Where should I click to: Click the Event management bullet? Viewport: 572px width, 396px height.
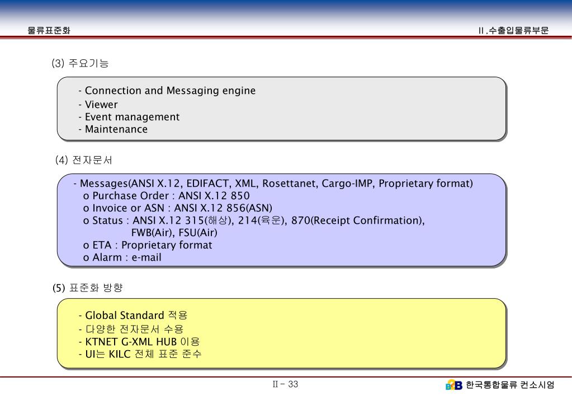coord(129,117)
